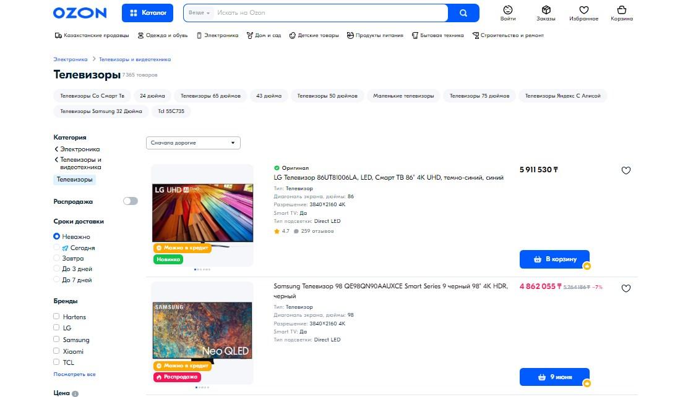Open LG Телевизор 86UT81006LA product title

point(389,177)
